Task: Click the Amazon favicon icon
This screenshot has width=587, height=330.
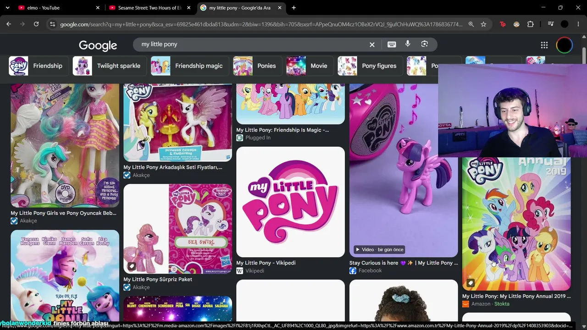Action: coord(465,304)
